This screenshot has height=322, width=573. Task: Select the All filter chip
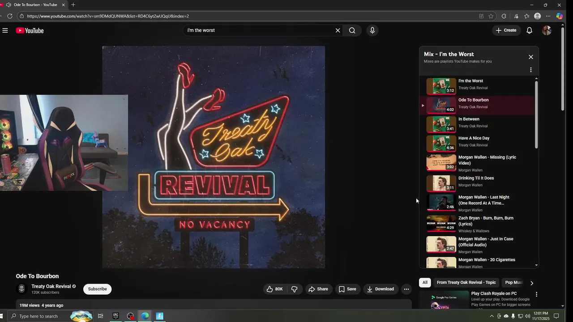point(425,283)
